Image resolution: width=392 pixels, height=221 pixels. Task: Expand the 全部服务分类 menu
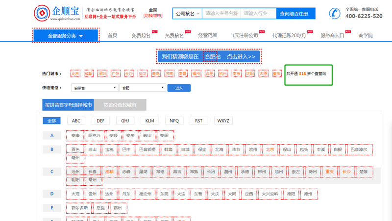[66, 36]
